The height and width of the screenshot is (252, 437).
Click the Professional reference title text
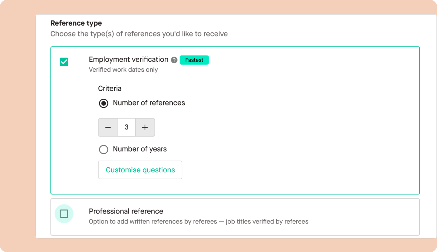[126, 211]
